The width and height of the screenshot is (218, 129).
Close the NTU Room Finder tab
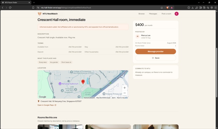point(29,2)
